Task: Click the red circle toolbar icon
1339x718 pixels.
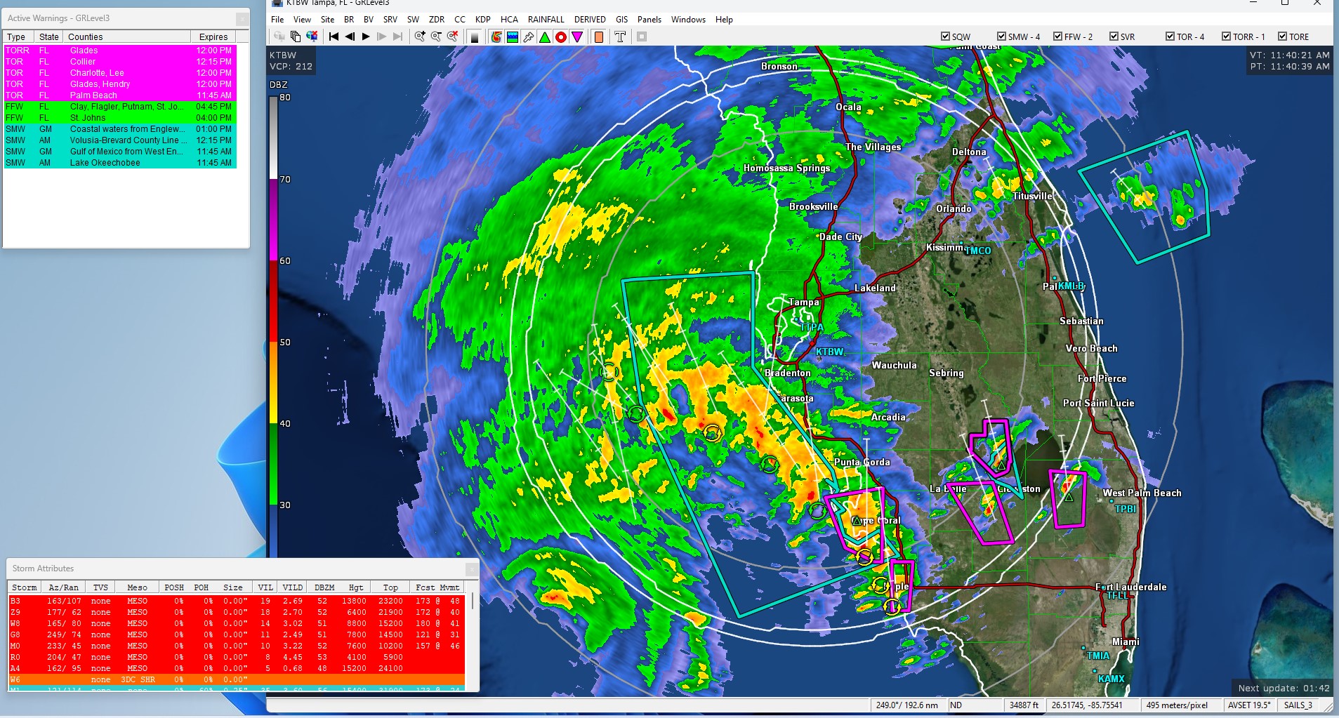Action: coord(561,37)
